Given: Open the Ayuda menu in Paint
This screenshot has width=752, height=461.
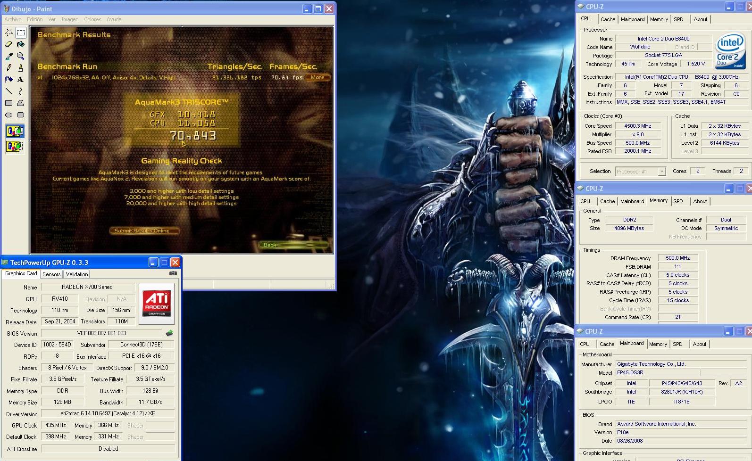Looking at the screenshot, I should [x=114, y=19].
